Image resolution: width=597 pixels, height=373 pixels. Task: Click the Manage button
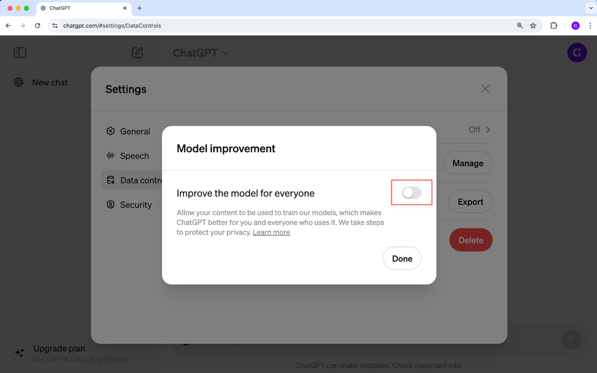(468, 163)
